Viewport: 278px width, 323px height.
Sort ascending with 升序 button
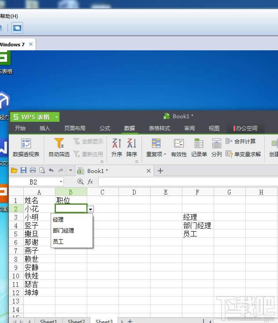click(x=117, y=147)
